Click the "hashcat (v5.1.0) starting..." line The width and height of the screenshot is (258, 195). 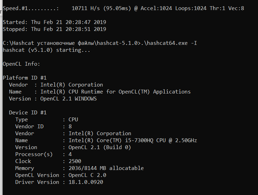(46, 50)
